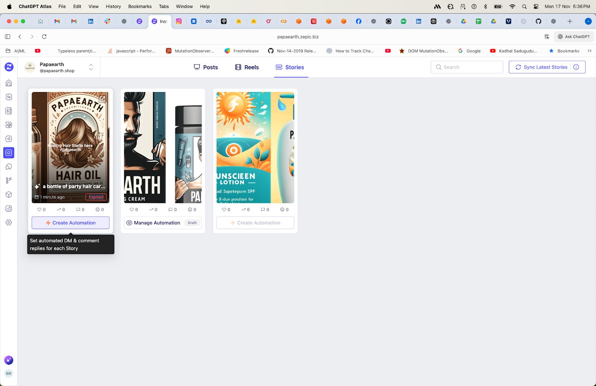Toggle the browser sidebar panel
Image resolution: width=596 pixels, height=386 pixels.
coord(8,37)
